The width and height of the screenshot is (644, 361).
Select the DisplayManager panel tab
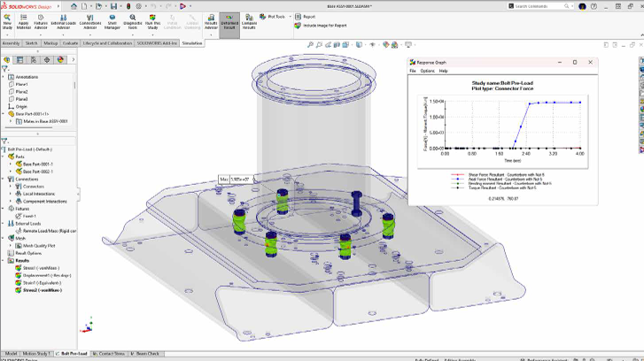click(60, 60)
